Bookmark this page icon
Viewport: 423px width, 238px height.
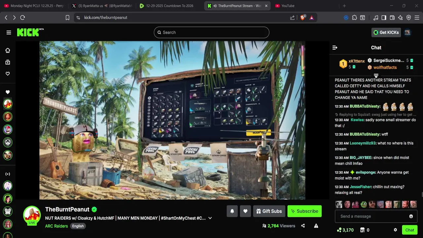pyautogui.click(x=67, y=18)
